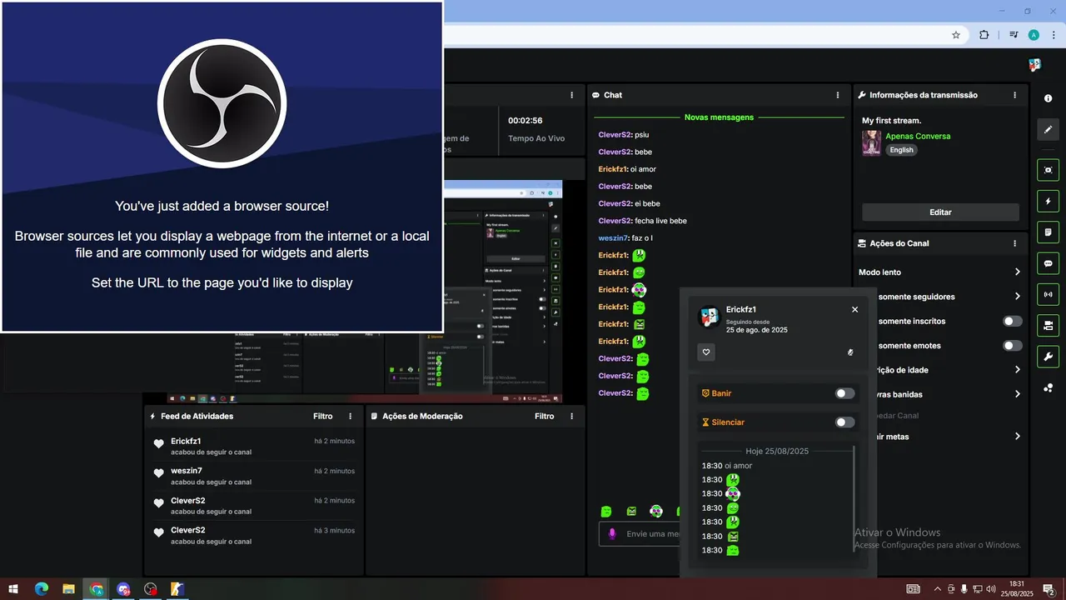Expand the banned words row chevron
The image size is (1066, 600).
(x=1018, y=394)
